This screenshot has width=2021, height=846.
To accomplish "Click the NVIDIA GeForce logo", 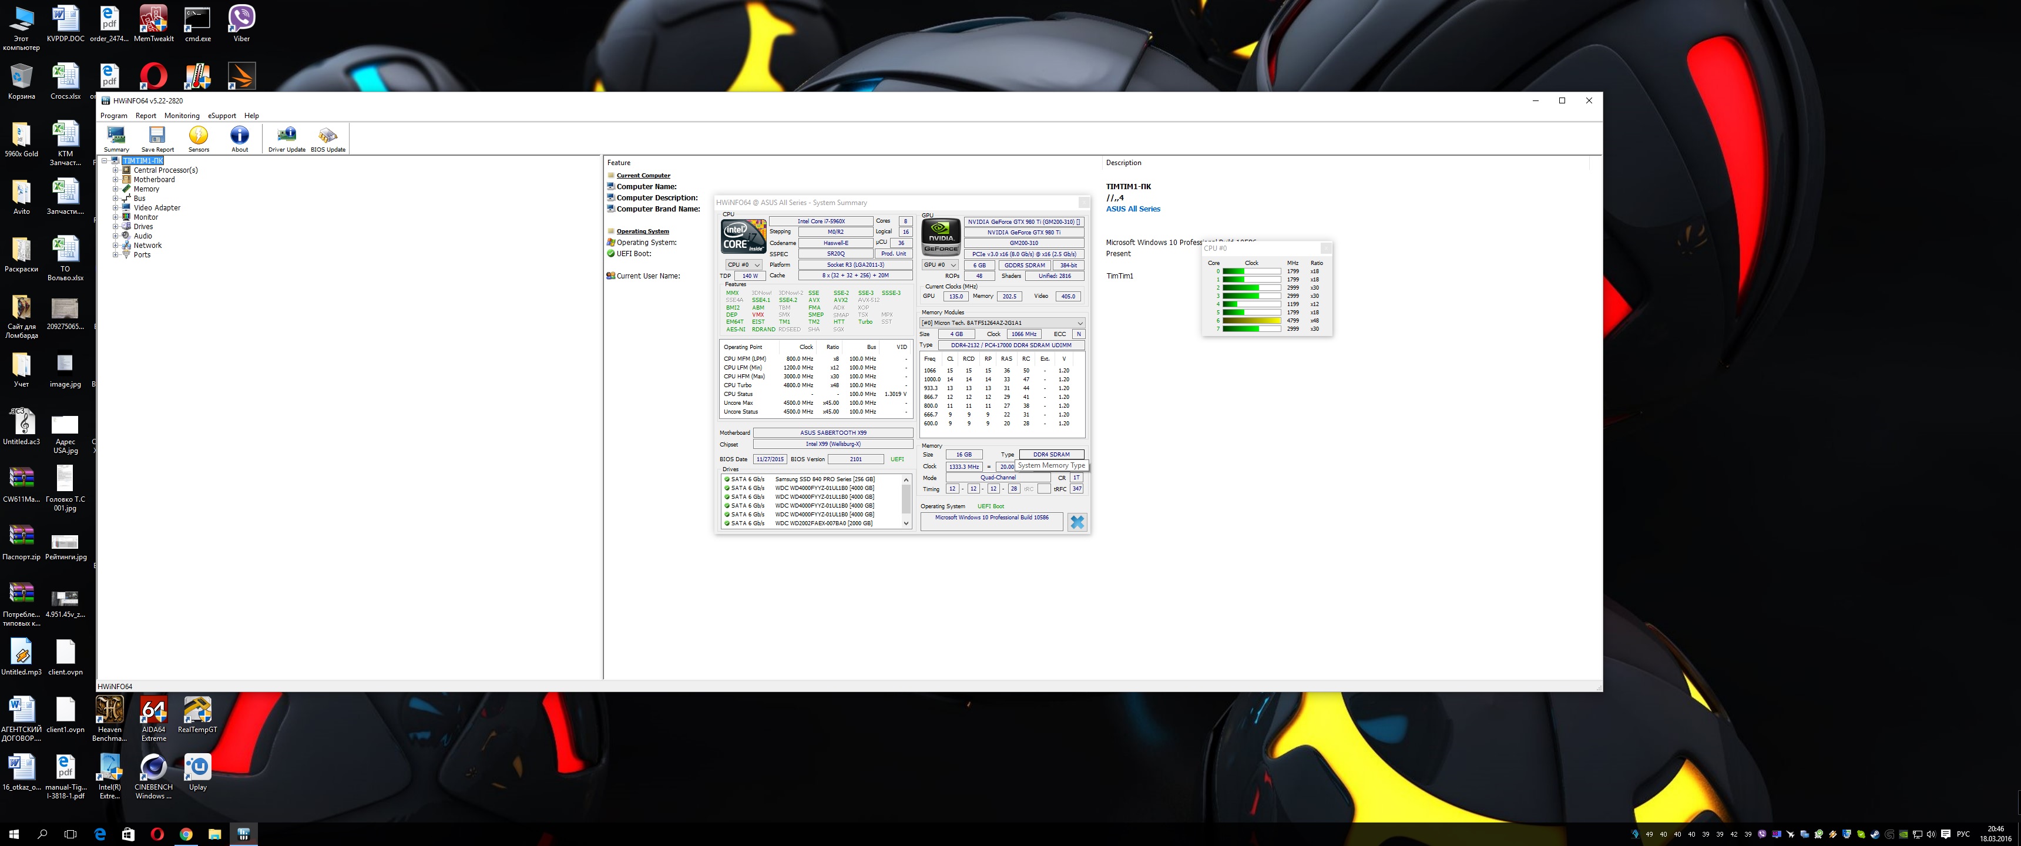I will coord(941,236).
